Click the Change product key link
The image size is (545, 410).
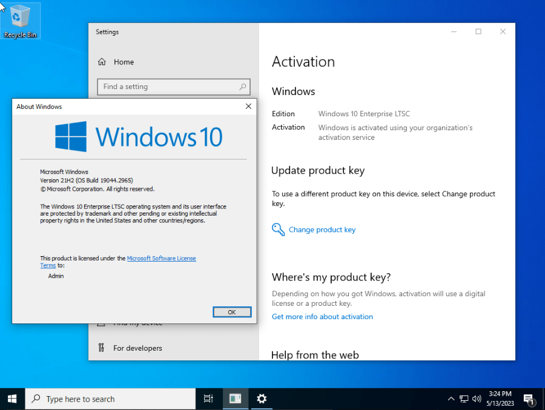(322, 230)
